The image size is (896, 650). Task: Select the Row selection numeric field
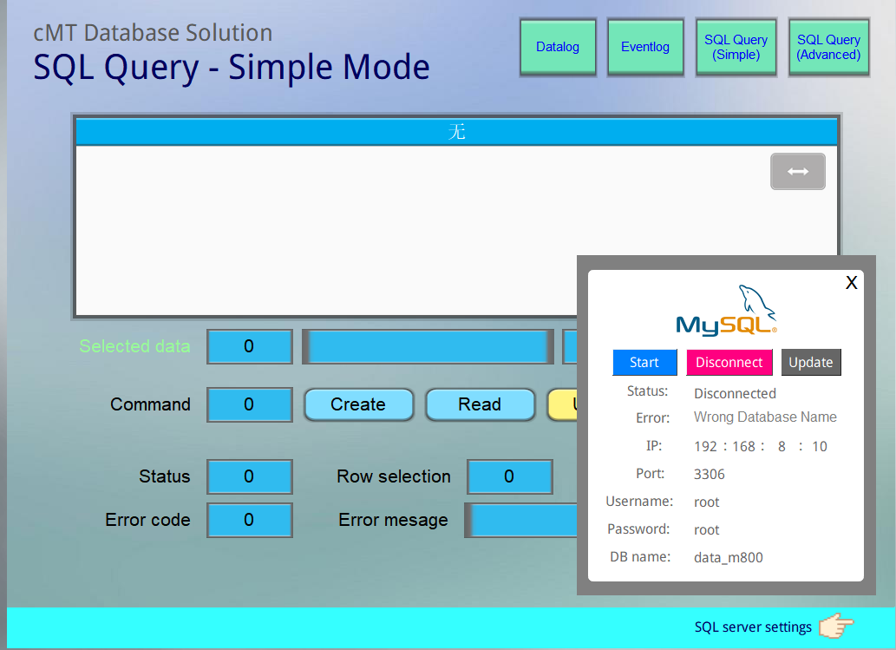tap(509, 476)
